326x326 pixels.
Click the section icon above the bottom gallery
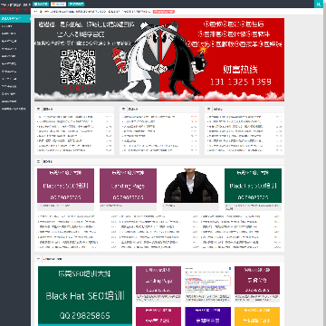click(38, 259)
